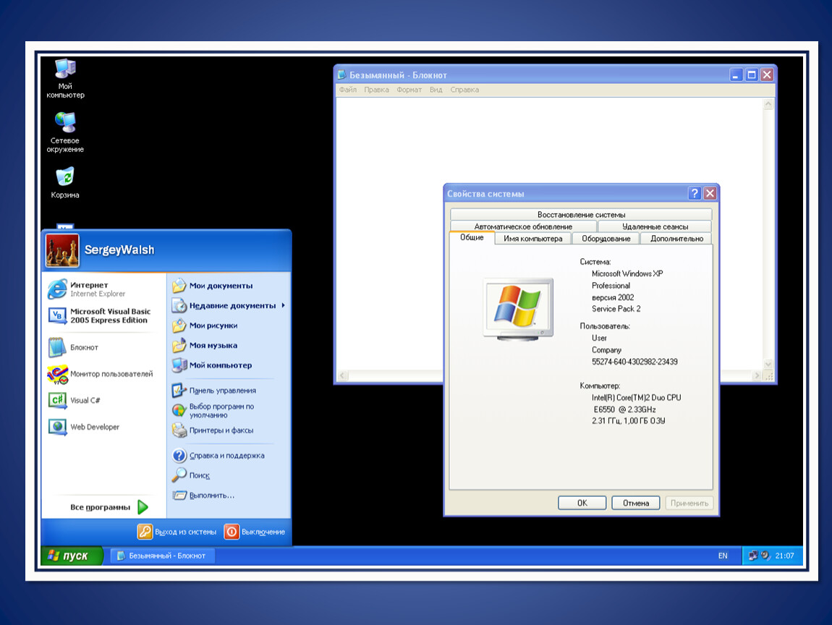Click the 21:07 system clock
The width and height of the screenshot is (832, 625).
click(x=784, y=556)
